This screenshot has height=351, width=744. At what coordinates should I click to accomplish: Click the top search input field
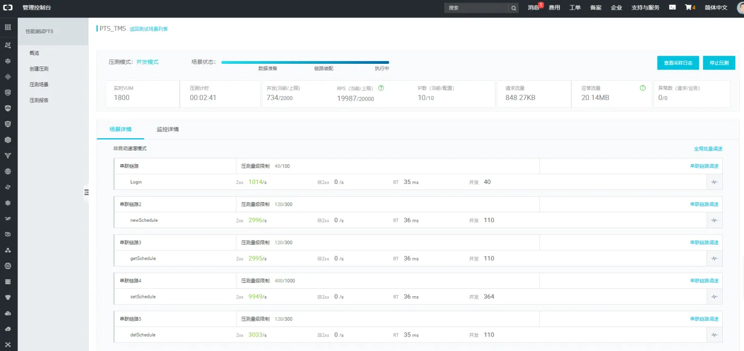click(477, 8)
